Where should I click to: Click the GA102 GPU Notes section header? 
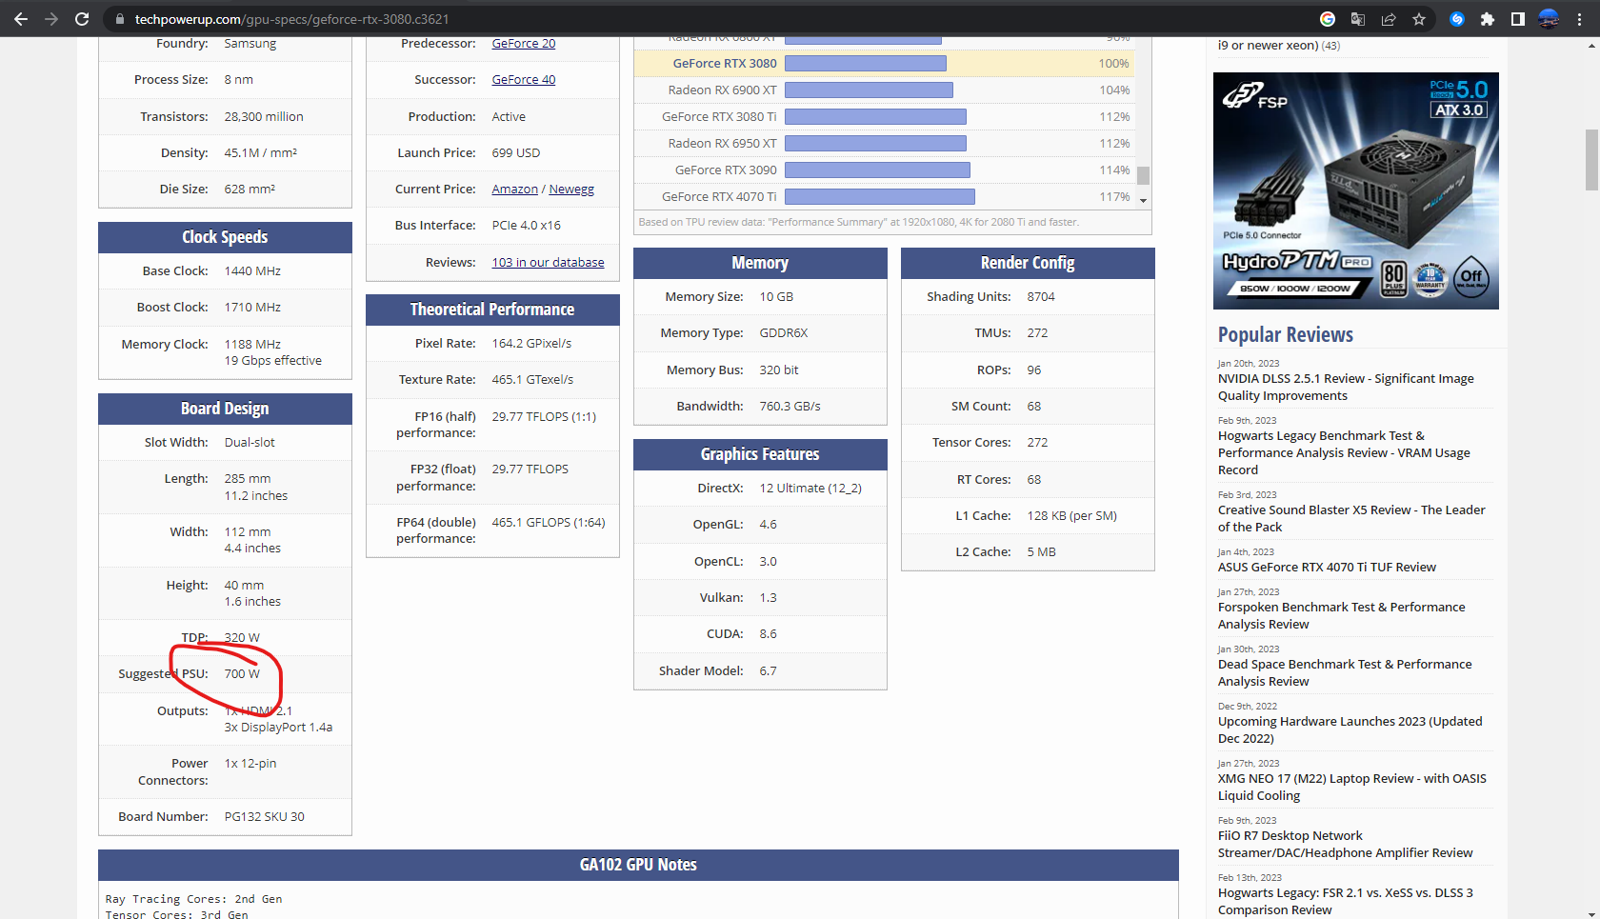pyautogui.click(x=638, y=865)
